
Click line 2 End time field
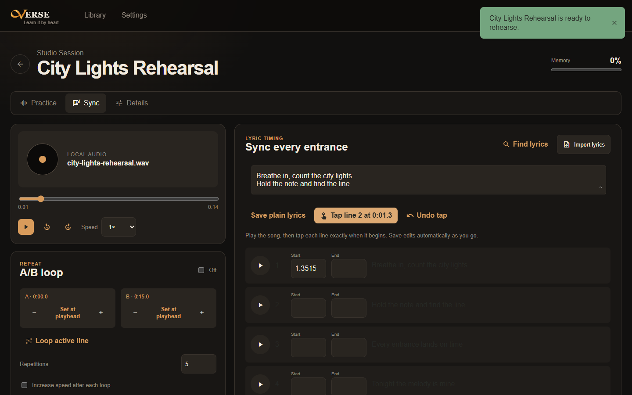349,308
